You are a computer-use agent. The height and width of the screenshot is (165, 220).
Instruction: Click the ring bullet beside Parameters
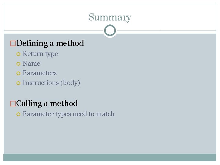click(18, 73)
